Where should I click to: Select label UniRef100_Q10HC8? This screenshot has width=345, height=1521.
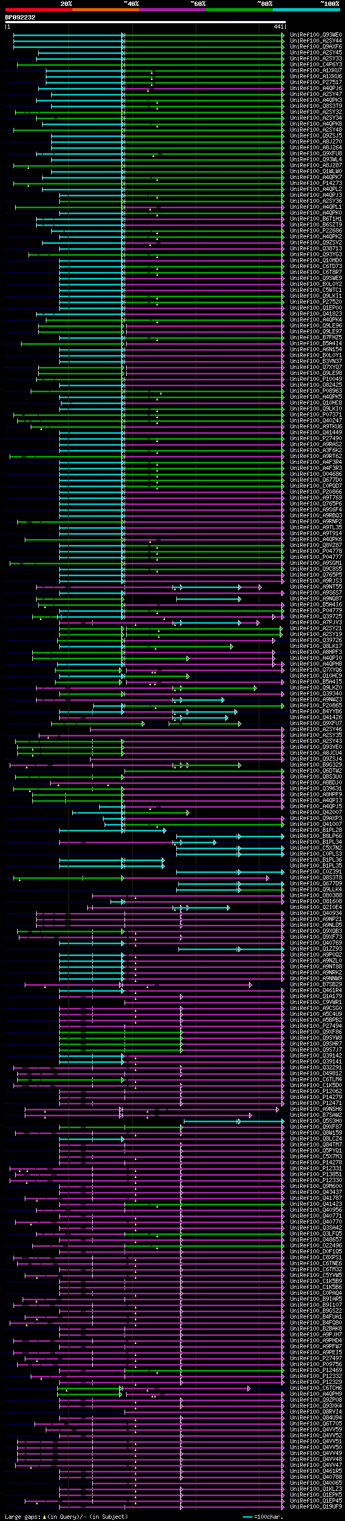(315, 403)
